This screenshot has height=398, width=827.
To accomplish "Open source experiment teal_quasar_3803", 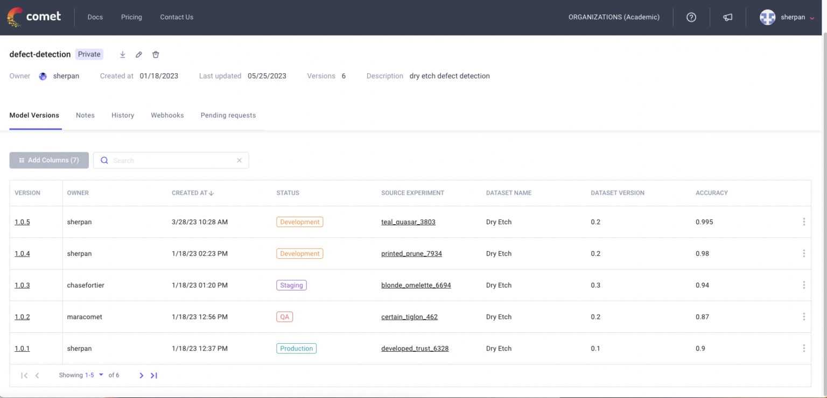I will tap(408, 222).
